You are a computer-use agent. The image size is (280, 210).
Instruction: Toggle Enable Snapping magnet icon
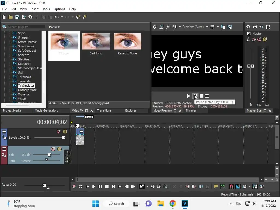[231, 186]
